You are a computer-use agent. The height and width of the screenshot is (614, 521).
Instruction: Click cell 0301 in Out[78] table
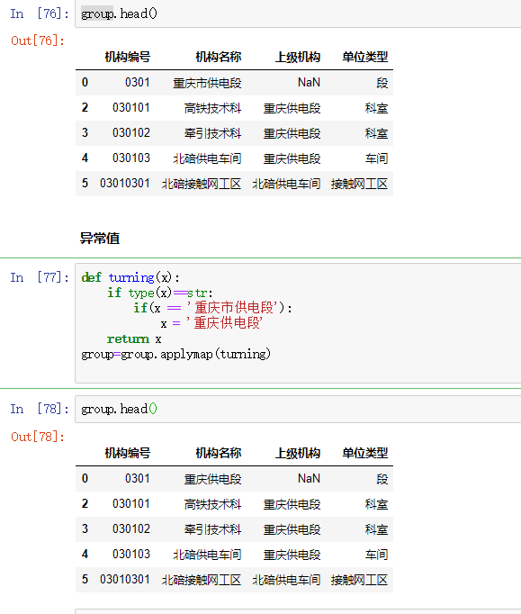pos(138,479)
